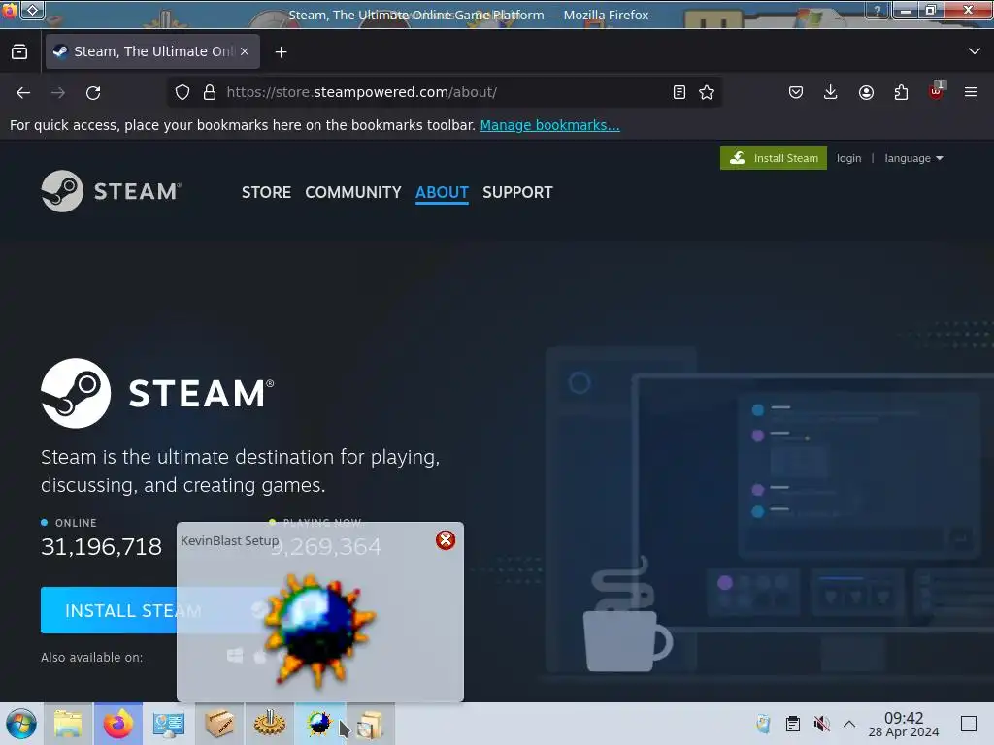
Task: Open the login link
Action: 848,158
